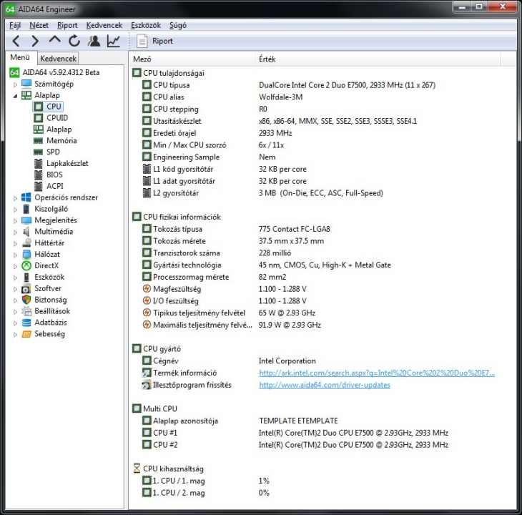Click the Sebesség benchmark icon
The image size is (522, 515).
click(26, 334)
